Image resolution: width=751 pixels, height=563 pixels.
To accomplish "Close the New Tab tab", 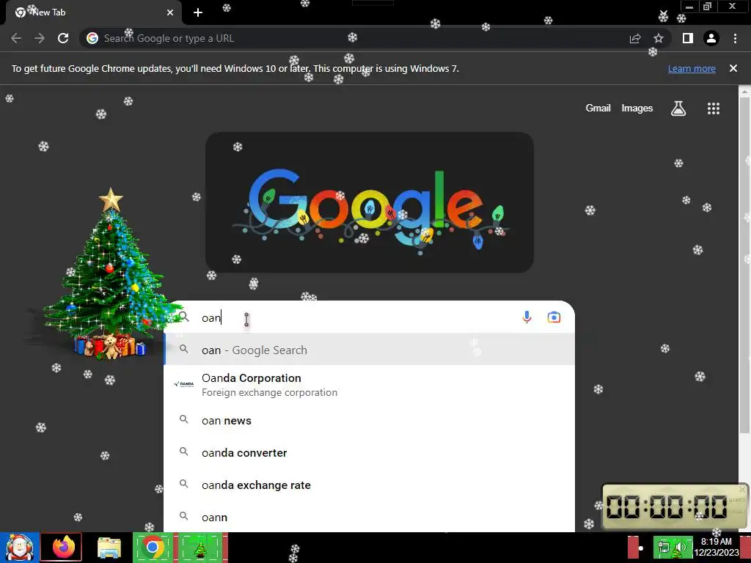I will 170,12.
